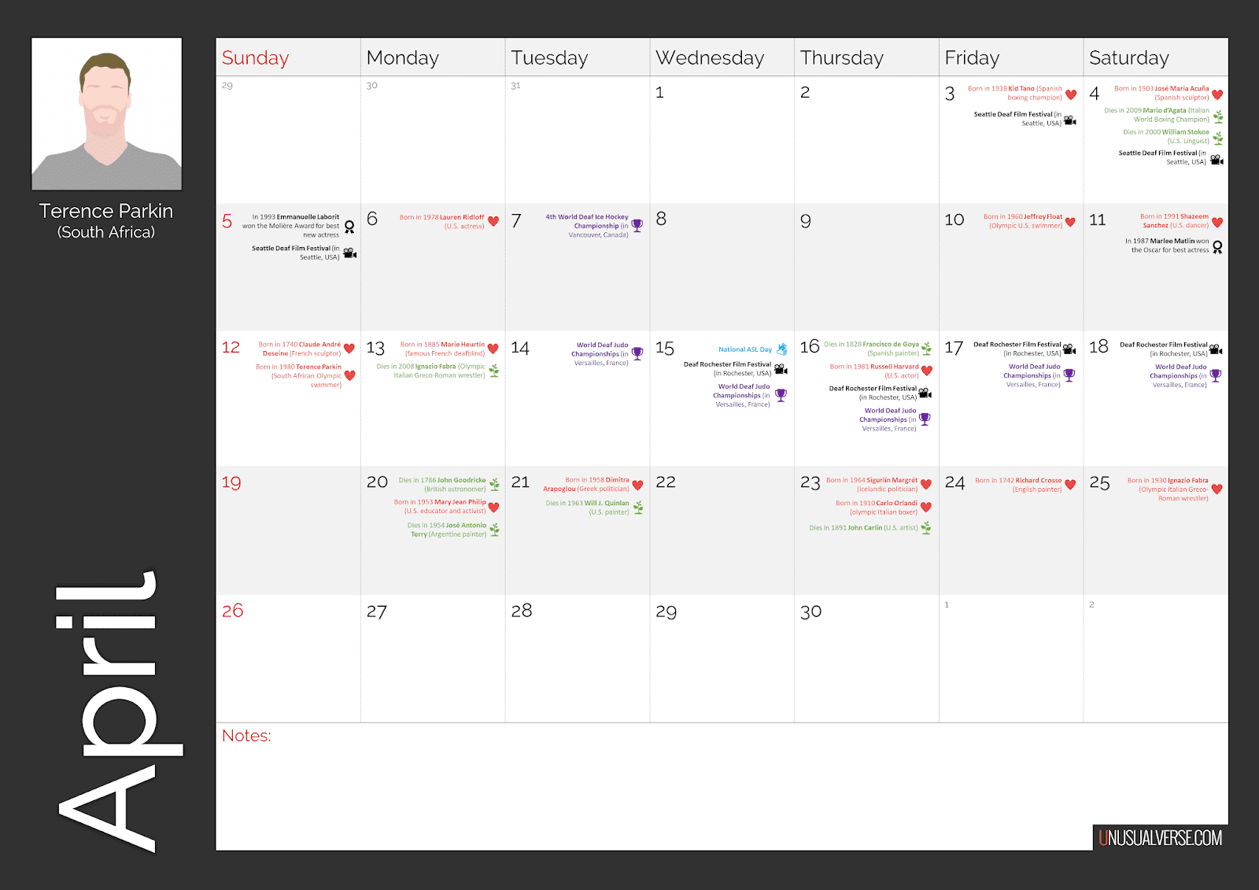Click the award icon next to Emmanuelle Laborit's entry
The width and height of the screenshot is (1259, 890).
[x=349, y=226]
